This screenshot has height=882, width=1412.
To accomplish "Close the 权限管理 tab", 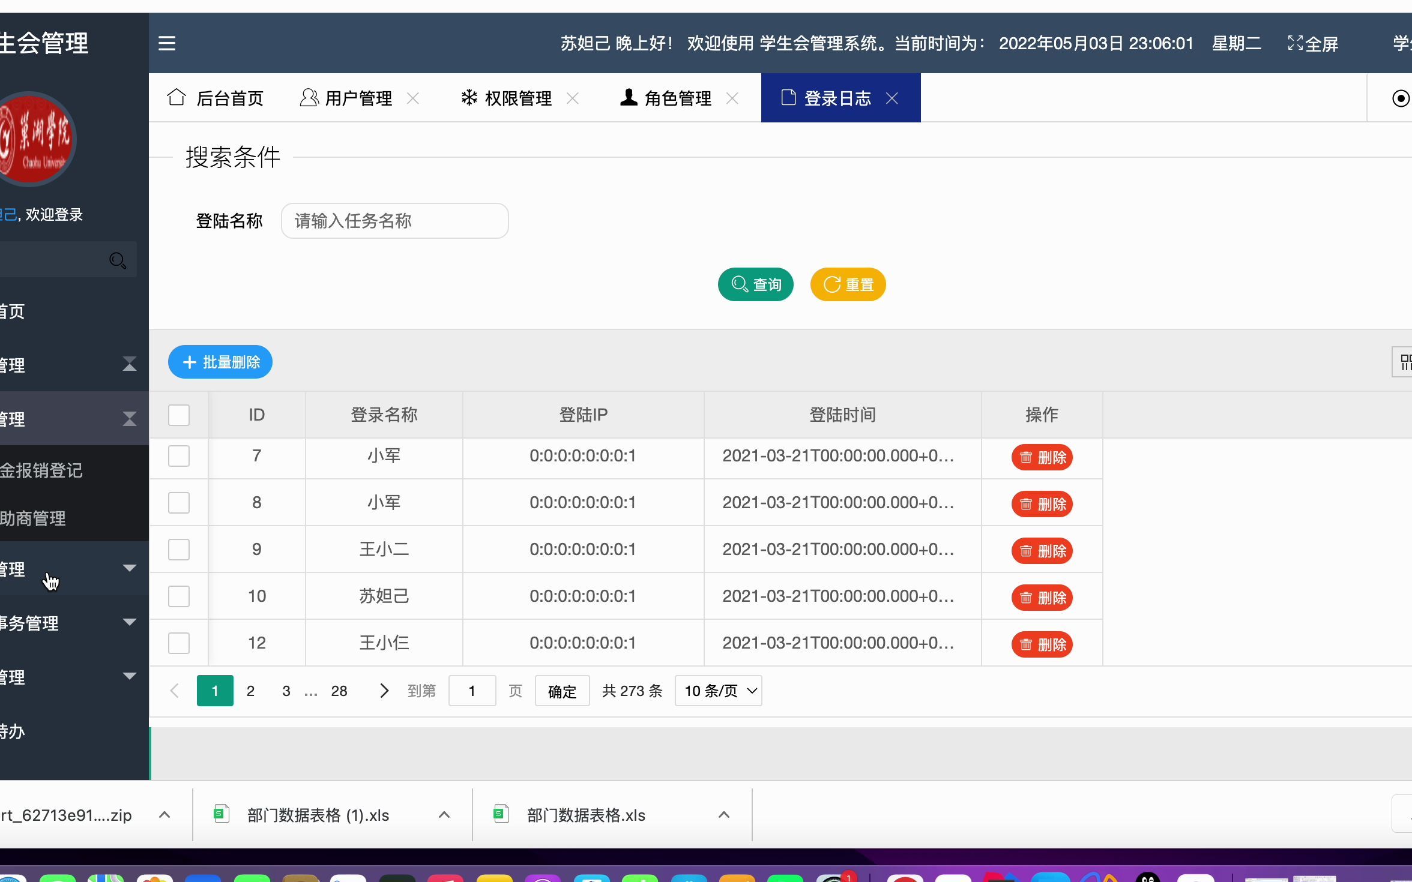I will coord(573,98).
